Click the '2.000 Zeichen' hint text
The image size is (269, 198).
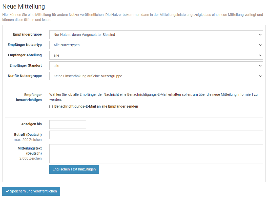(x=31, y=158)
